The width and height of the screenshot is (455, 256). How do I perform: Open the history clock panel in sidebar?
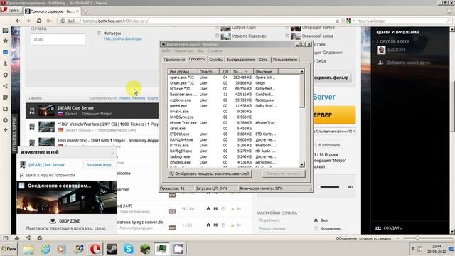coord(5,120)
